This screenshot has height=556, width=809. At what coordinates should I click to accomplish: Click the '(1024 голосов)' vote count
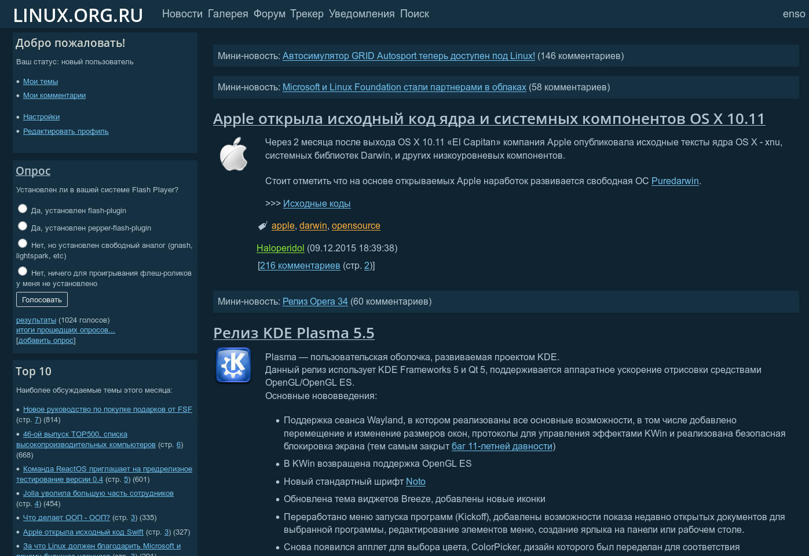pos(84,320)
